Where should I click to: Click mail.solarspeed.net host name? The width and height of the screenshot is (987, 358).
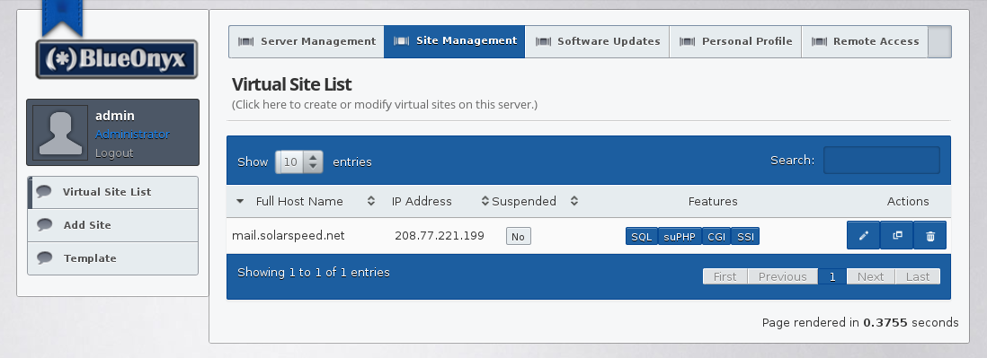click(289, 235)
